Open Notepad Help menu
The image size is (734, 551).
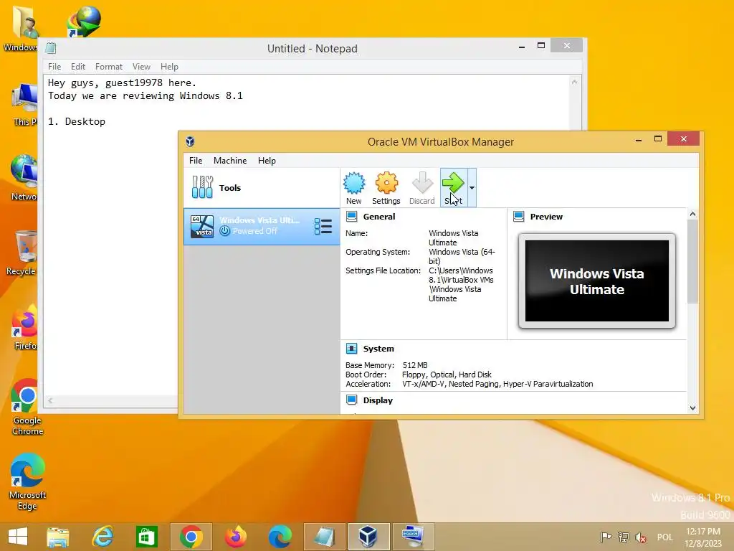click(x=169, y=67)
